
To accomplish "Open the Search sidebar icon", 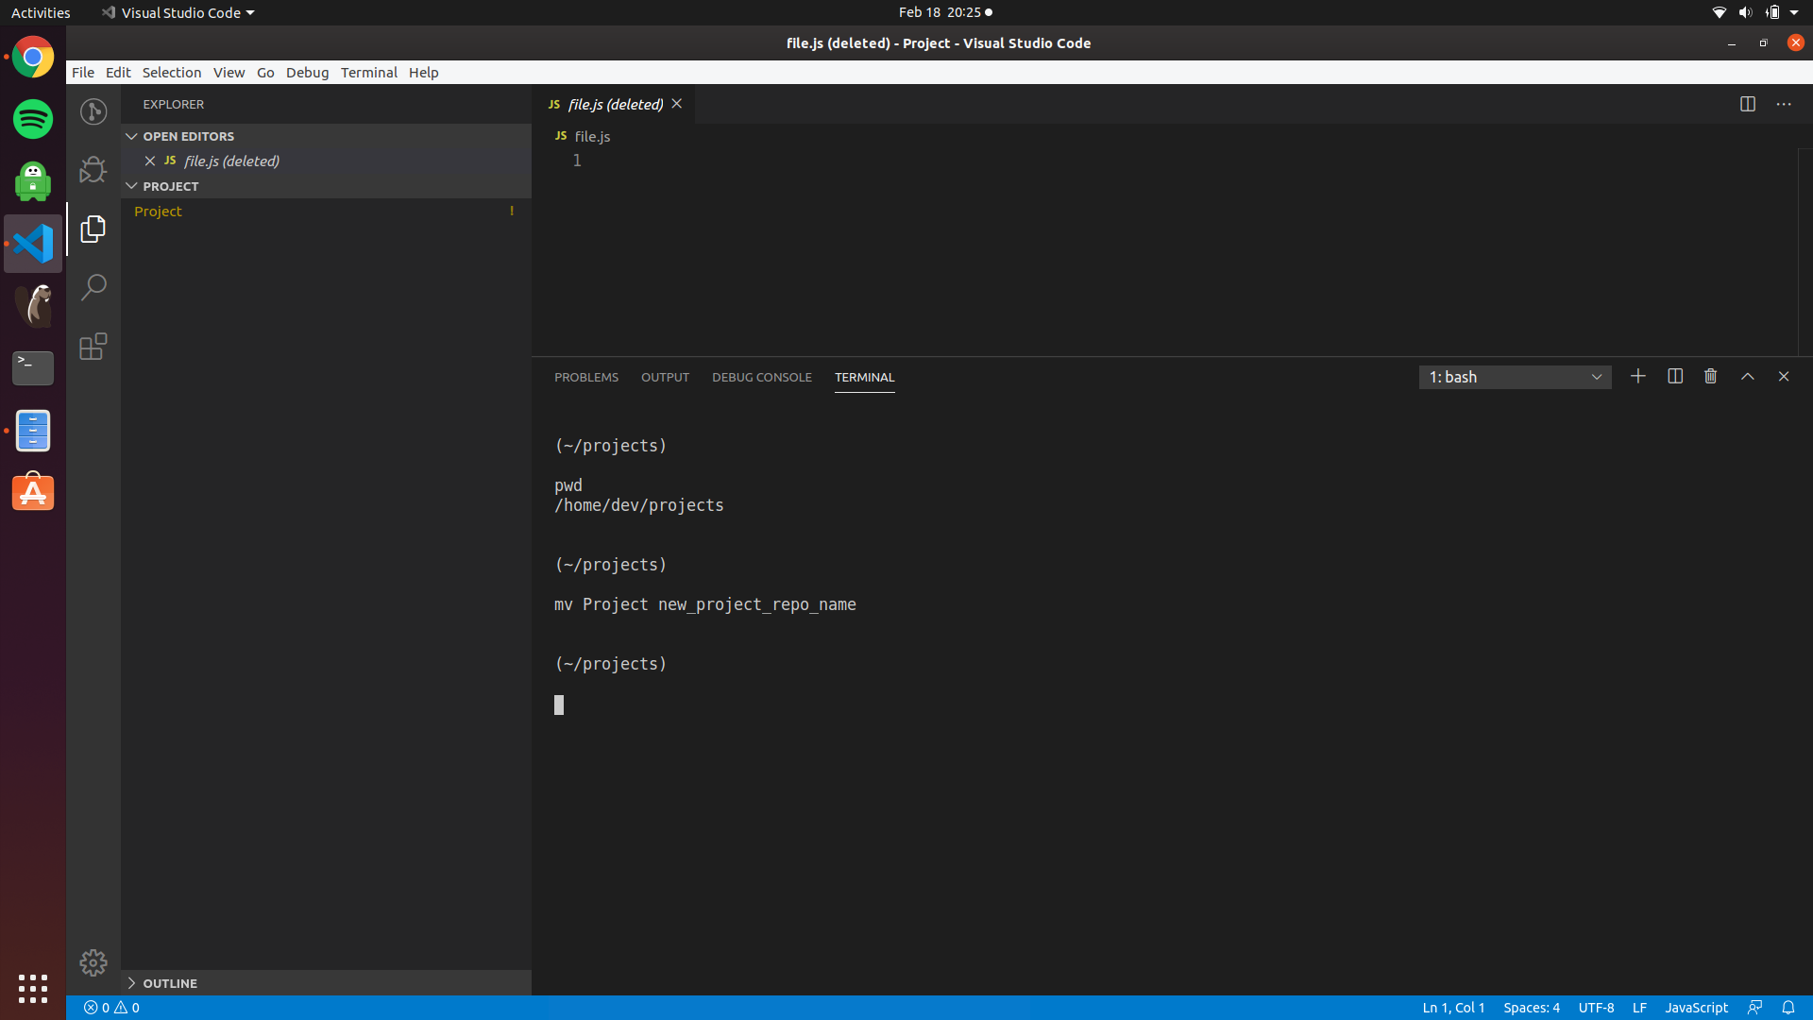I will tap(93, 286).
